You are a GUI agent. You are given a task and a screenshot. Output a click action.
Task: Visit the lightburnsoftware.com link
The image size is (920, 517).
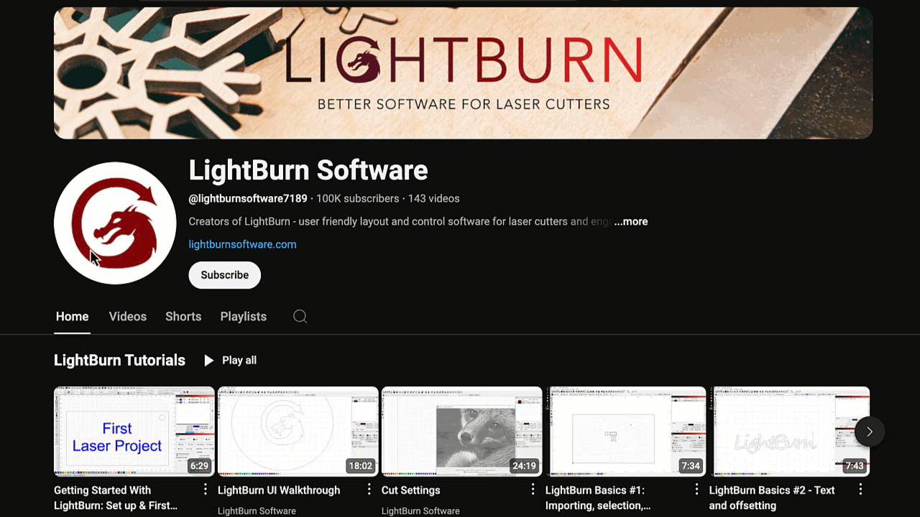[242, 244]
